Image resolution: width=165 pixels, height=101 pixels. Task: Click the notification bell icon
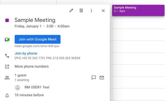[7, 95]
